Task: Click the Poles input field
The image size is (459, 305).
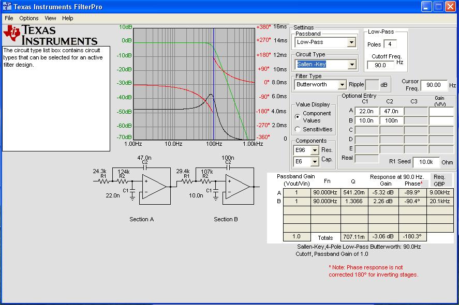Action: [390, 44]
